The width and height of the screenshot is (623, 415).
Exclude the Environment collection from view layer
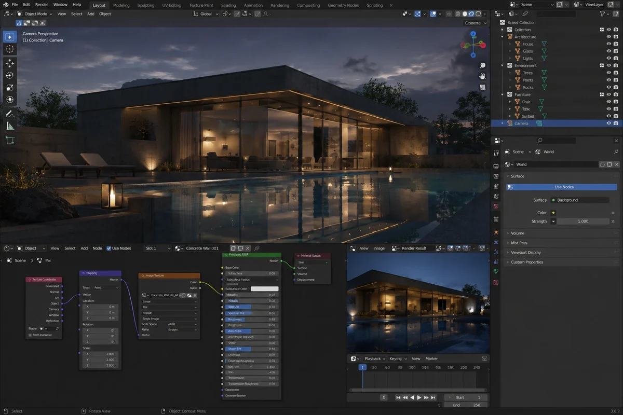click(x=602, y=66)
